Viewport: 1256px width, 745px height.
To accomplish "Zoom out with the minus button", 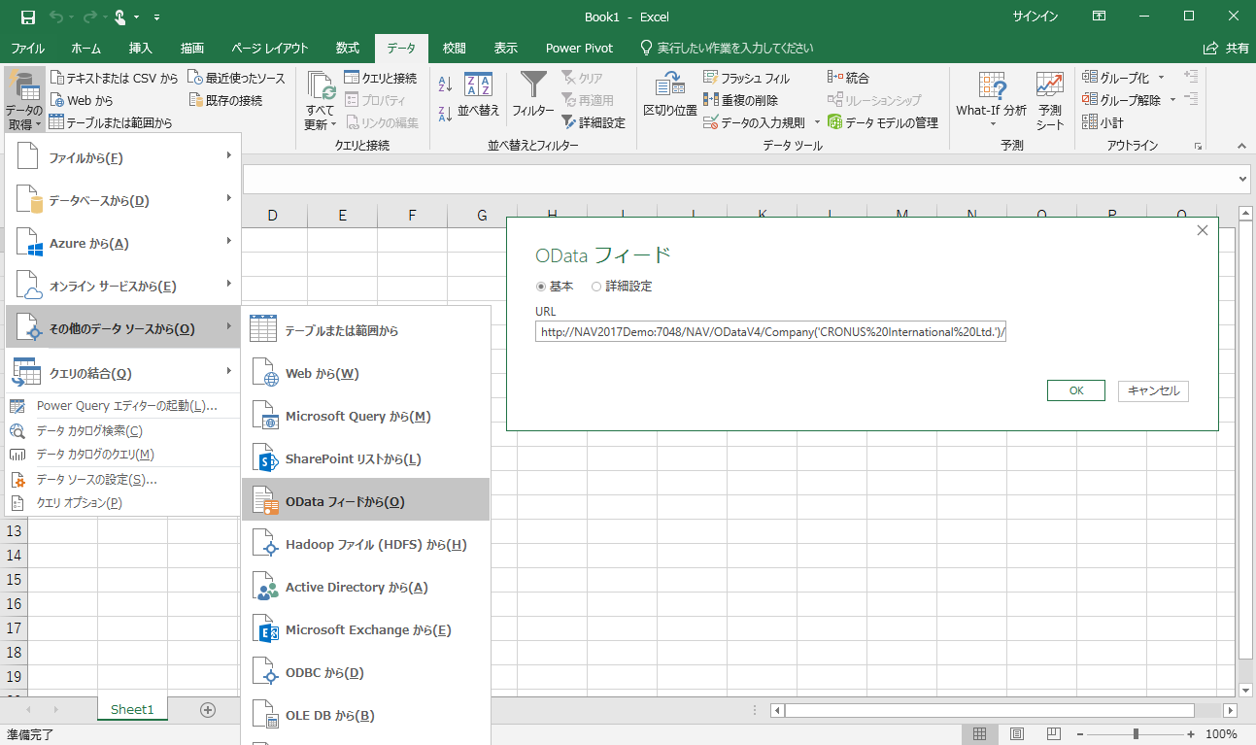I will (x=1080, y=734).
